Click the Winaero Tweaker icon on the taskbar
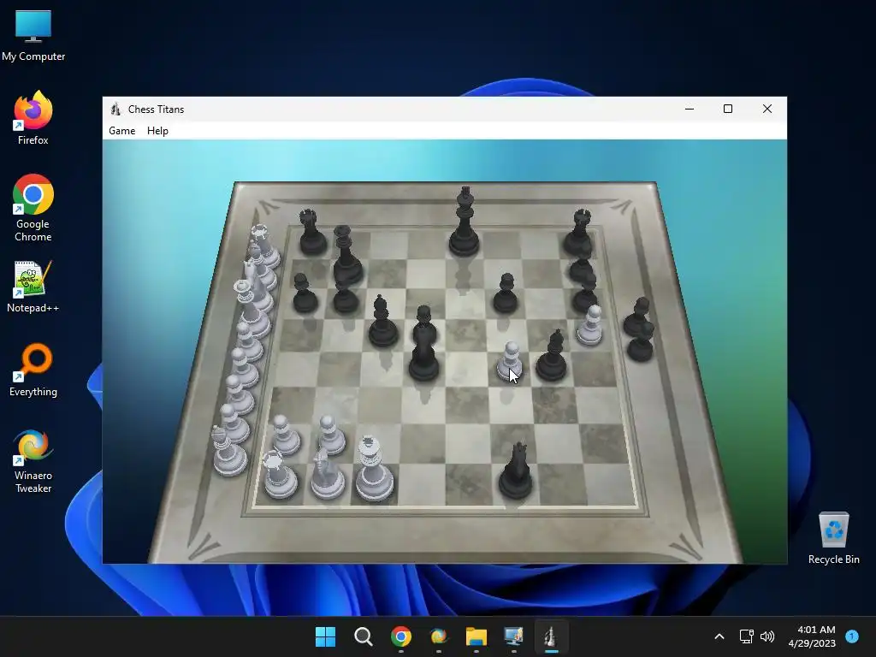The height and width of the screenshot is (657, 876). click(439, 636)
